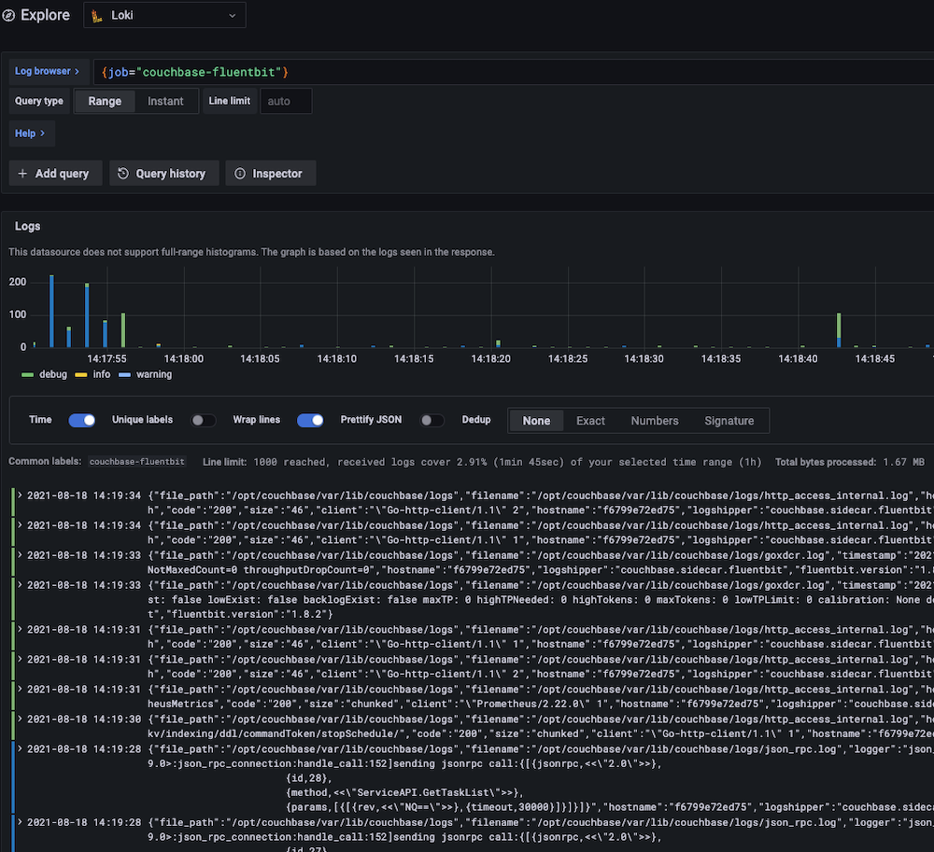Screen dimensions: 934x852
Task: Click the Line limit input field
Action: 286,101
